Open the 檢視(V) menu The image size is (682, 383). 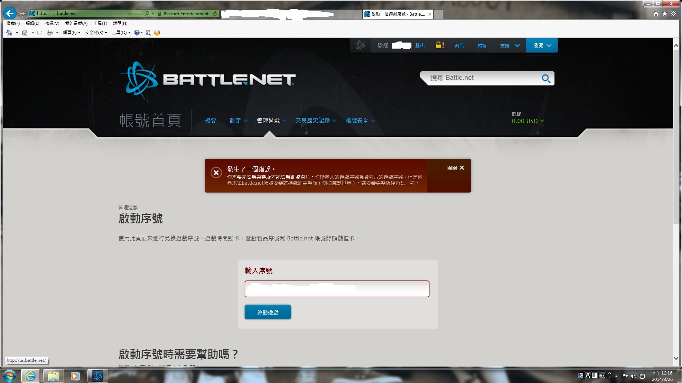[52, 23]
